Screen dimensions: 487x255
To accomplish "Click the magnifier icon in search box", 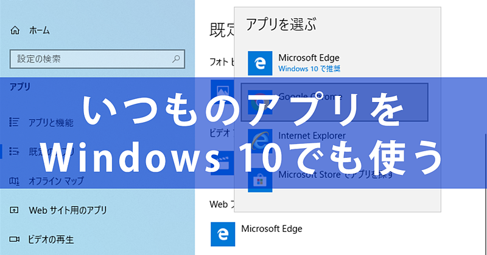I will click(x=176, y=59).
